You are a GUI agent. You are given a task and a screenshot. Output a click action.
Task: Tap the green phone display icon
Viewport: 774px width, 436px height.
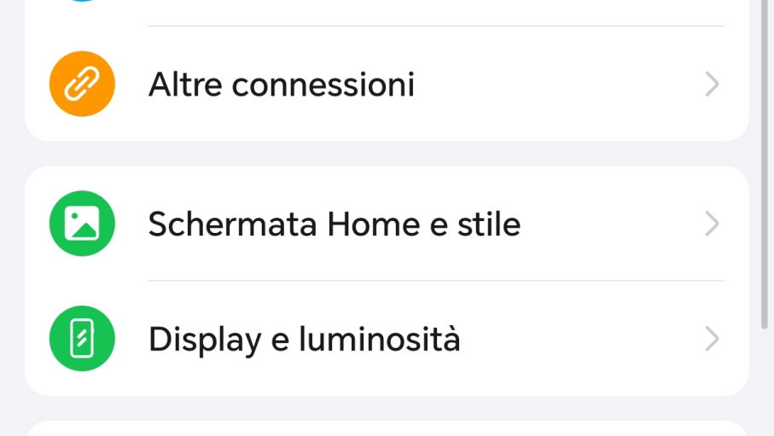coord(82,339)
